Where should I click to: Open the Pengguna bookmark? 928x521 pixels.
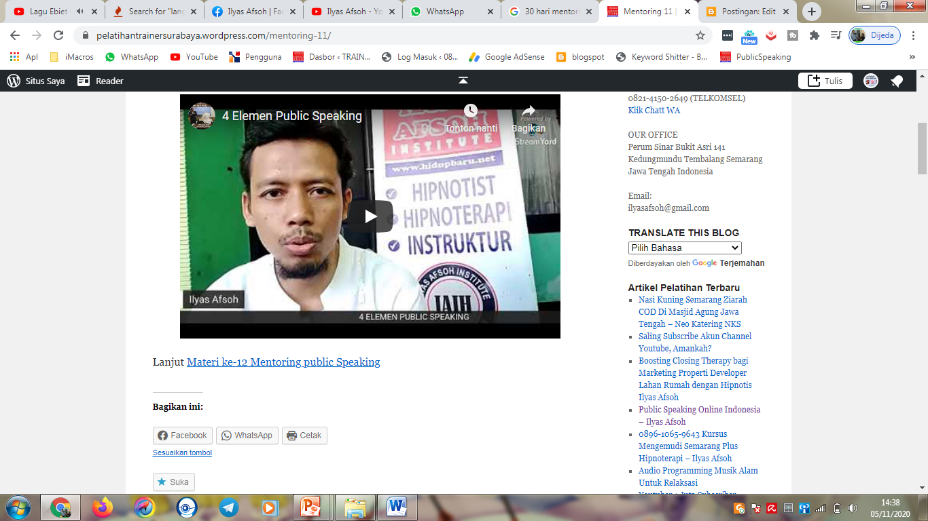(x=255, y=57)
